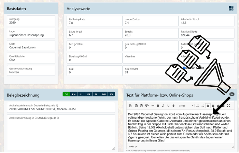The image size is (239, 153).
Task: Maximize the text editor
Action: coord(228,106)
